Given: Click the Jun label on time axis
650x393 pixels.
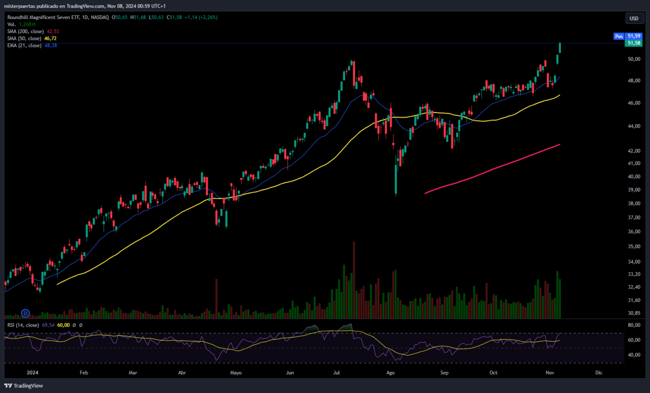Looking at the screenshot, I should (289, 373).
